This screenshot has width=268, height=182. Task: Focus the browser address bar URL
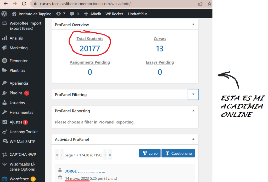[85, 4]
